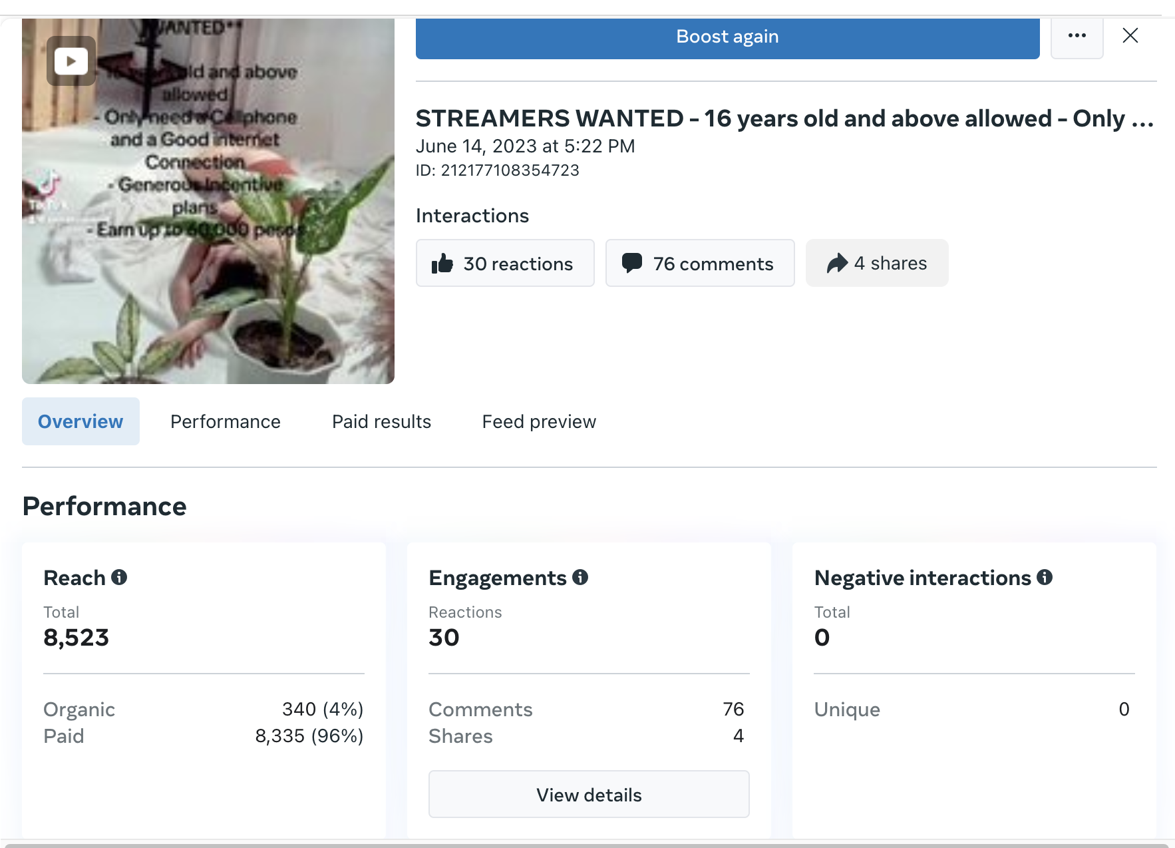This screenshot has height=848, width=1175.
Task: Click the thumbs-up reactions icon
Action: click(x=442, y=264)
